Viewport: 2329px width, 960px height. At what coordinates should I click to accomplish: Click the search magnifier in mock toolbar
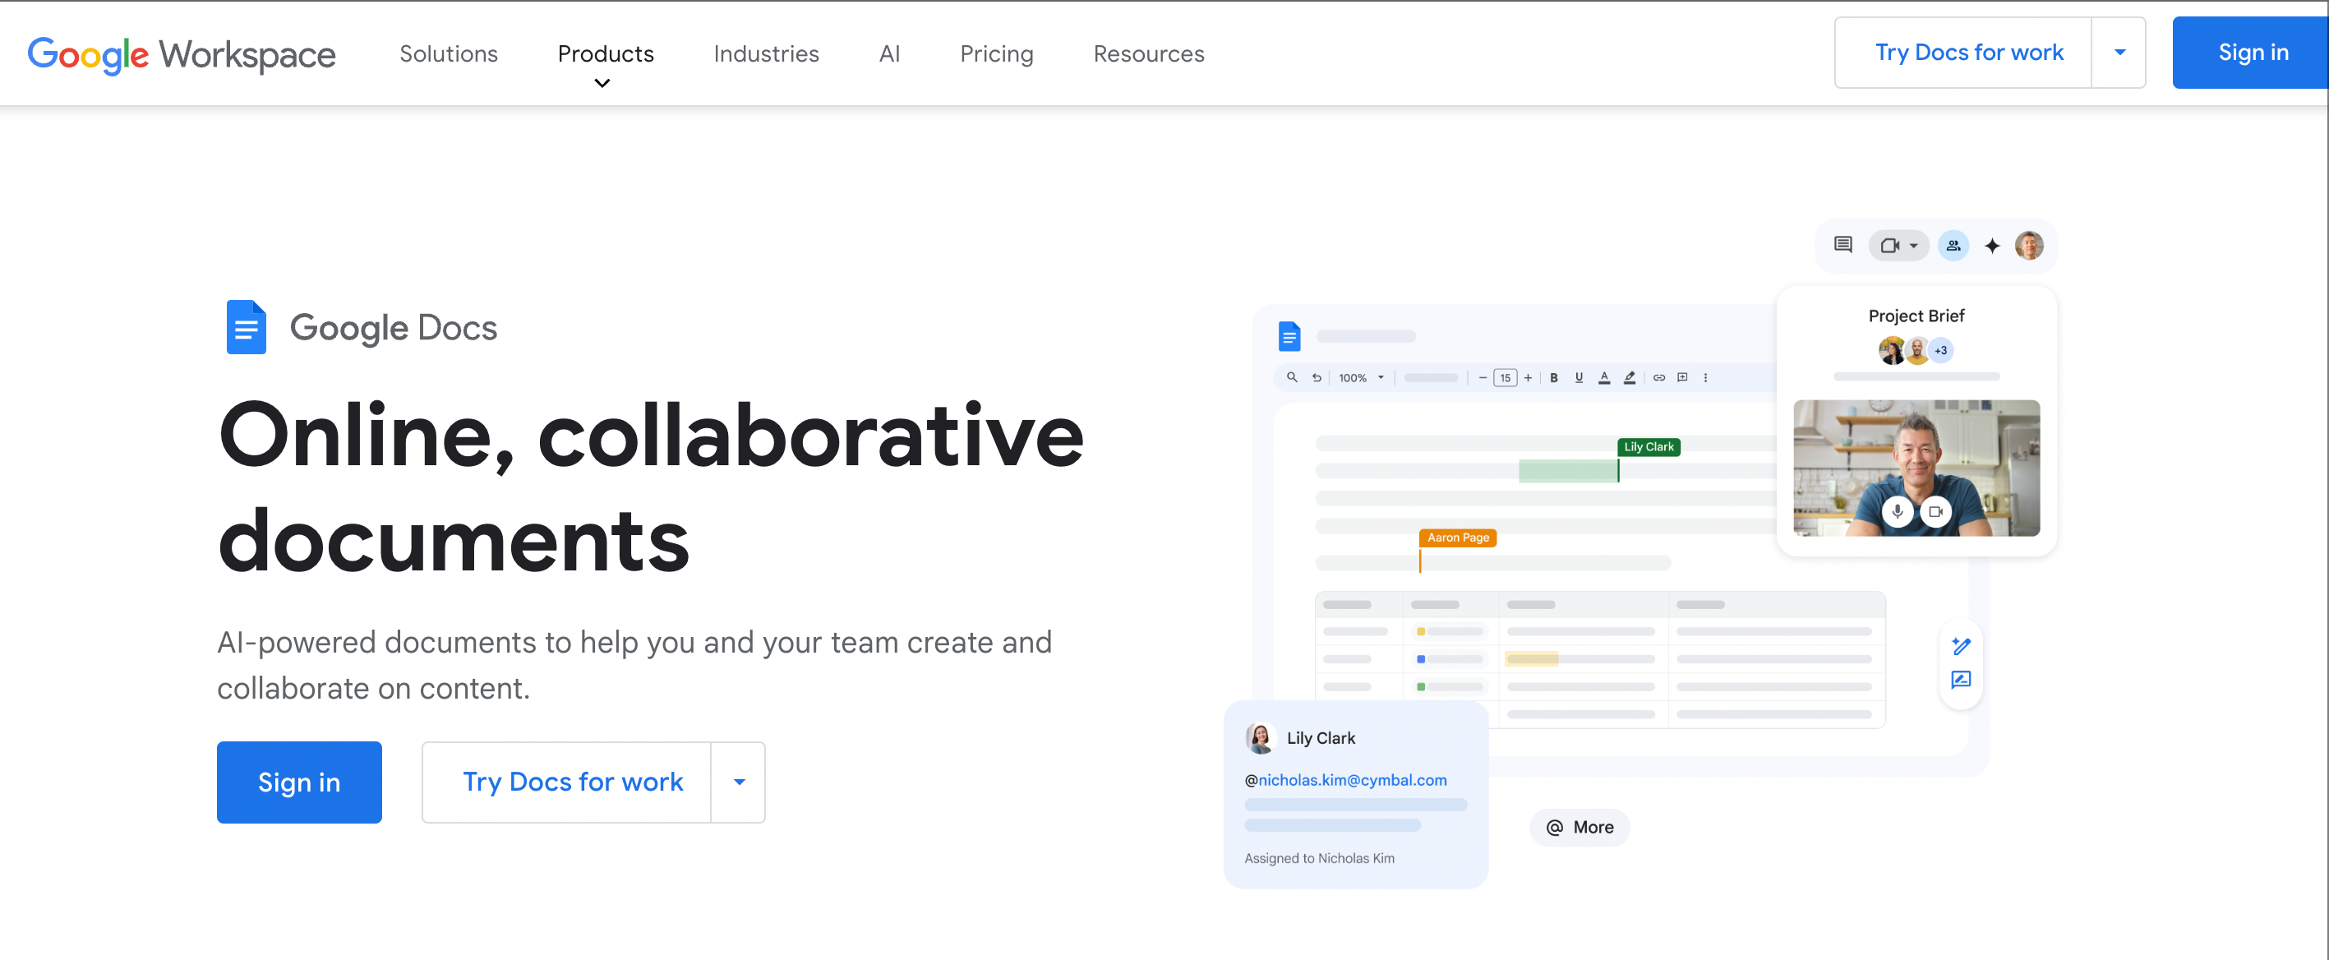1291,378
